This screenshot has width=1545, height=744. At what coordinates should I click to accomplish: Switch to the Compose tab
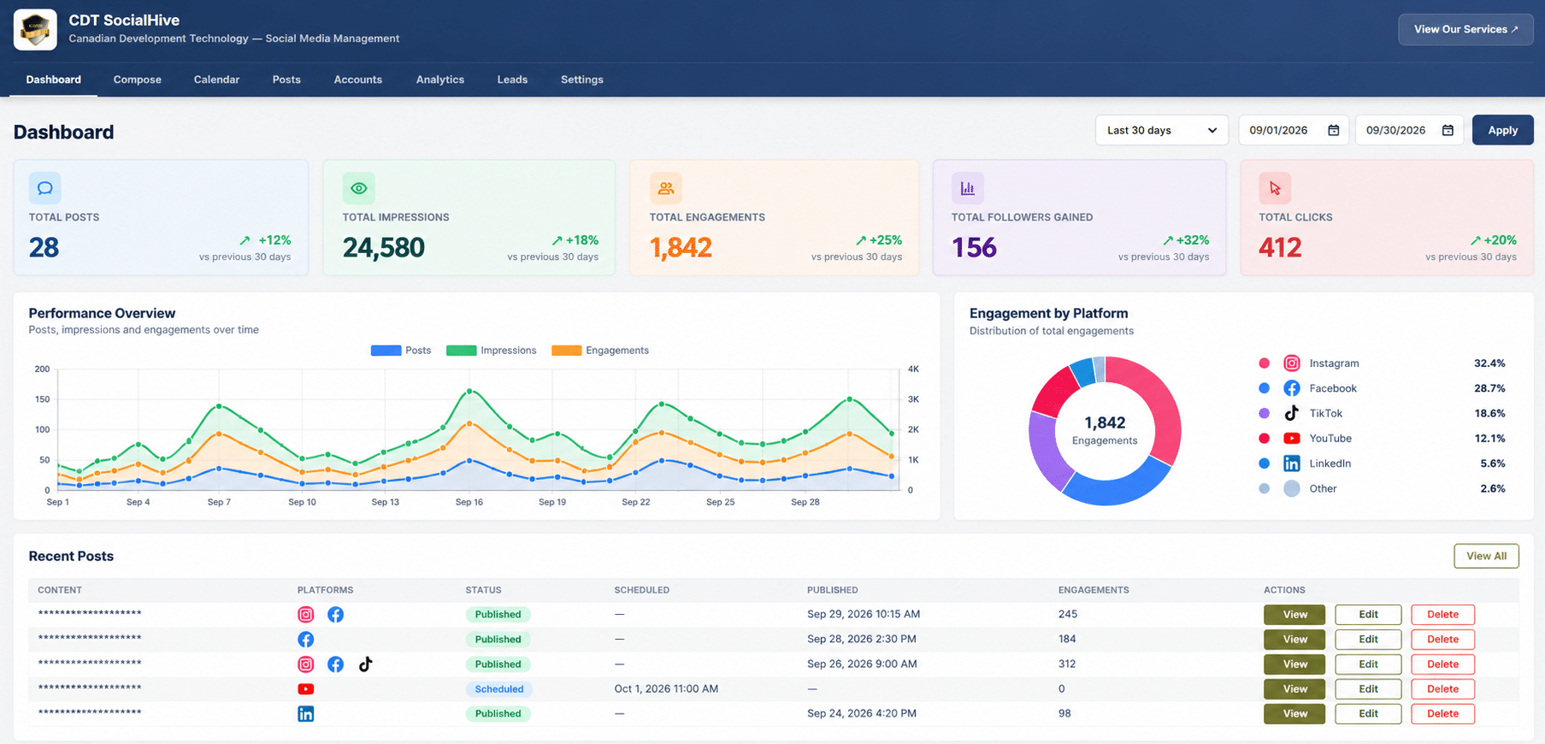[138, 80]
